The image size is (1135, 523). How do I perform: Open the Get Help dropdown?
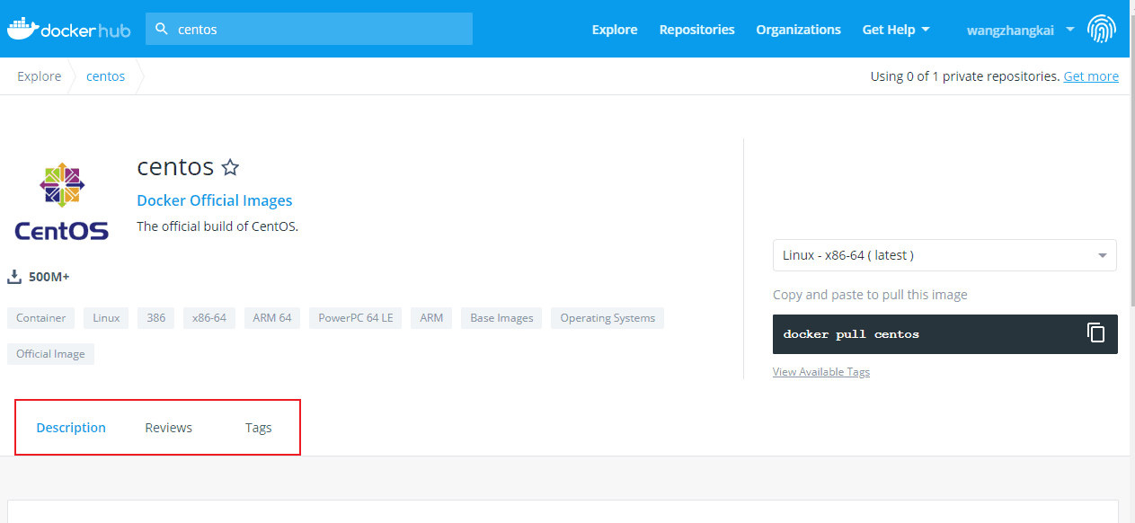pos(896,30)
